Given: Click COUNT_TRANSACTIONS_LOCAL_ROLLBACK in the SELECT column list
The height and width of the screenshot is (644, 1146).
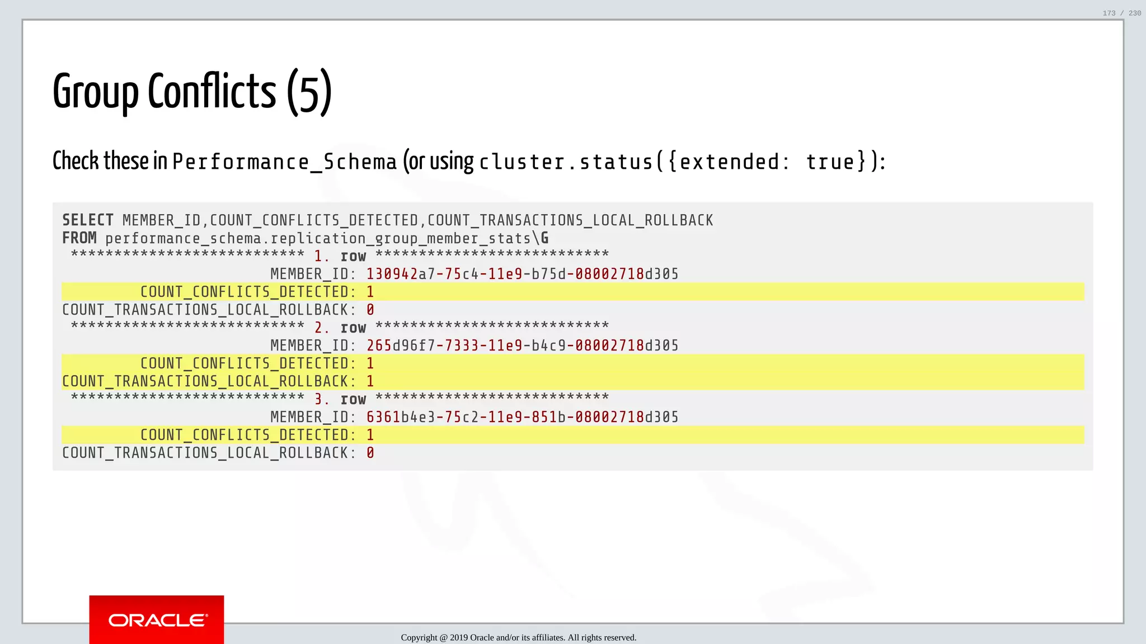Looking at the screenshot, I should (x=570, y=220).
